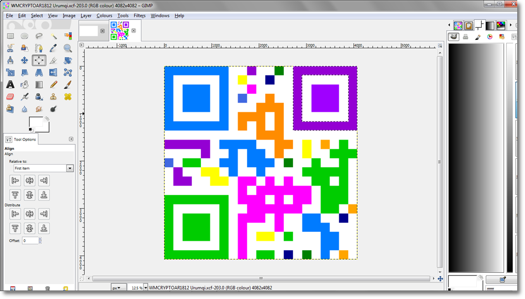Image resolution: width=525 pixels, height=299 pixels.
Task: Open the Colours menu
Action: pos(105,16)
